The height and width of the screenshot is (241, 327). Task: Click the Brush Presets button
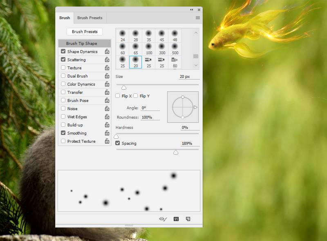(85, 32)
